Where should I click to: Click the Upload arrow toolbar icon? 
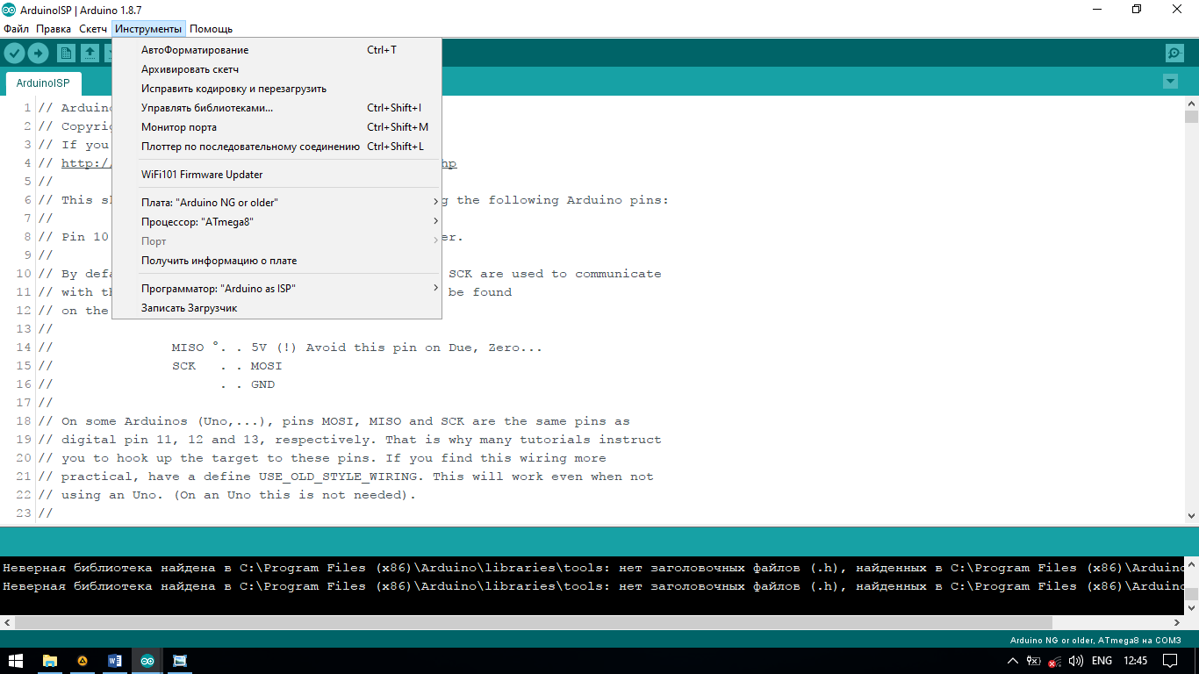click(x=38, y=54)
